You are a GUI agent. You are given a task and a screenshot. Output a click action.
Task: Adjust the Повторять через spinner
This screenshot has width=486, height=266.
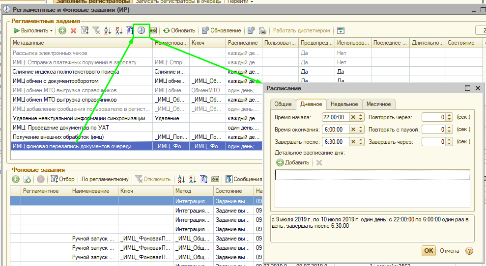(450, 117)
